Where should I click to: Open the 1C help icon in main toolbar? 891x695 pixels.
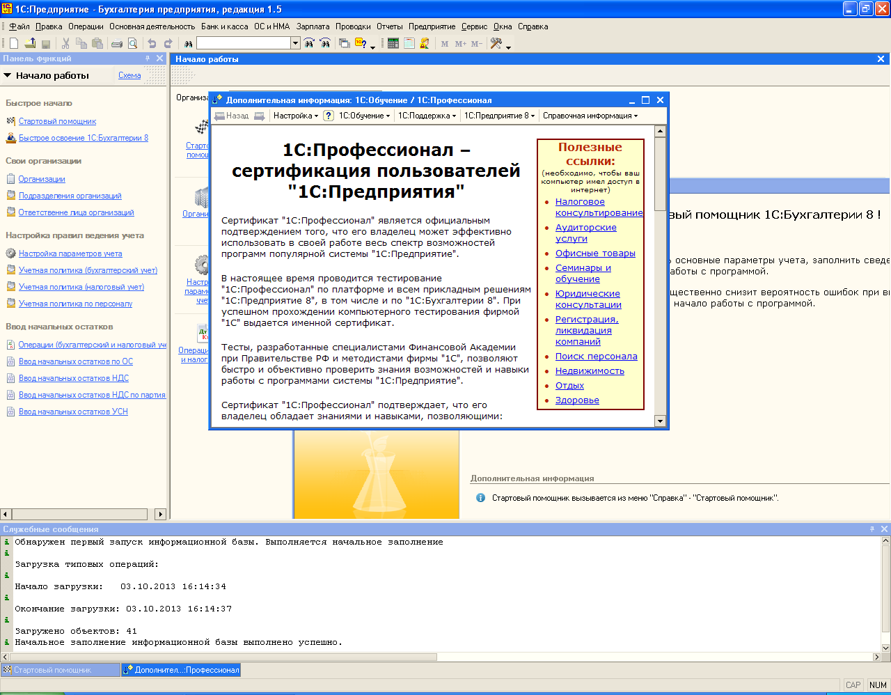[361, 43]
